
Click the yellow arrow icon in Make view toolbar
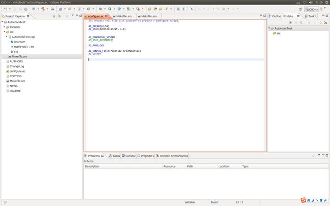tap(320, 22)
